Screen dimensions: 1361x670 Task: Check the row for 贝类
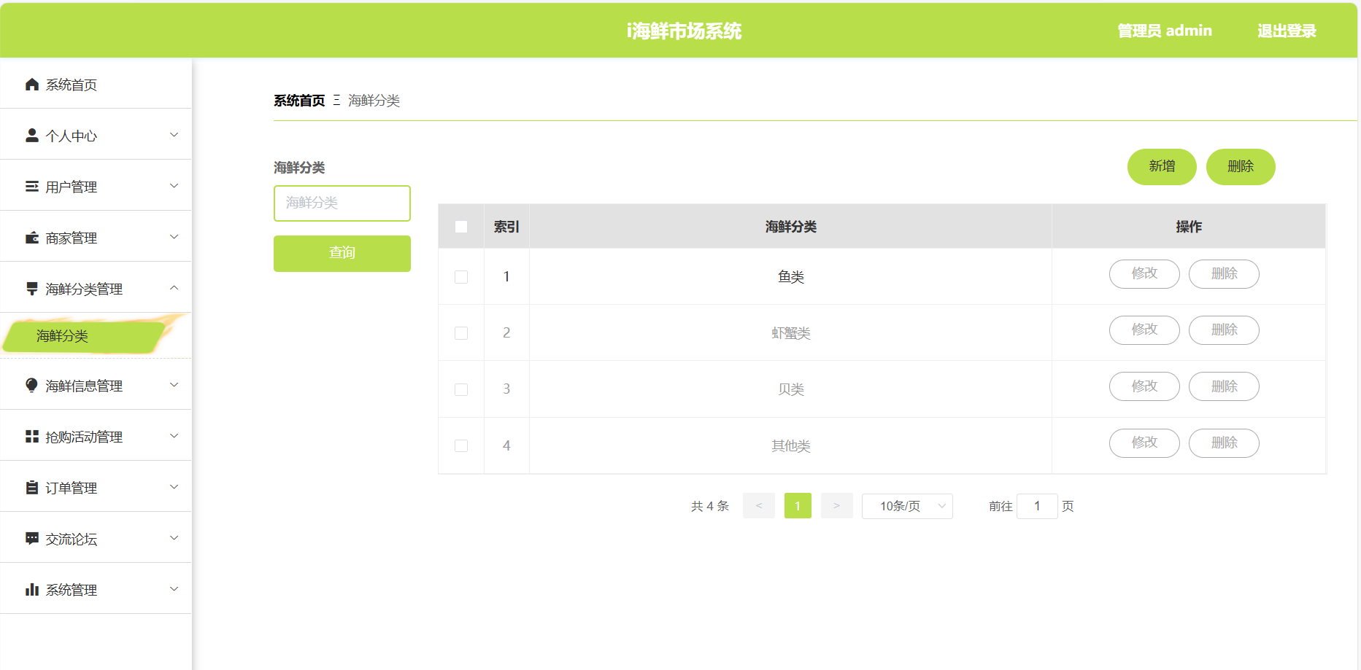[x=461, y=389]
